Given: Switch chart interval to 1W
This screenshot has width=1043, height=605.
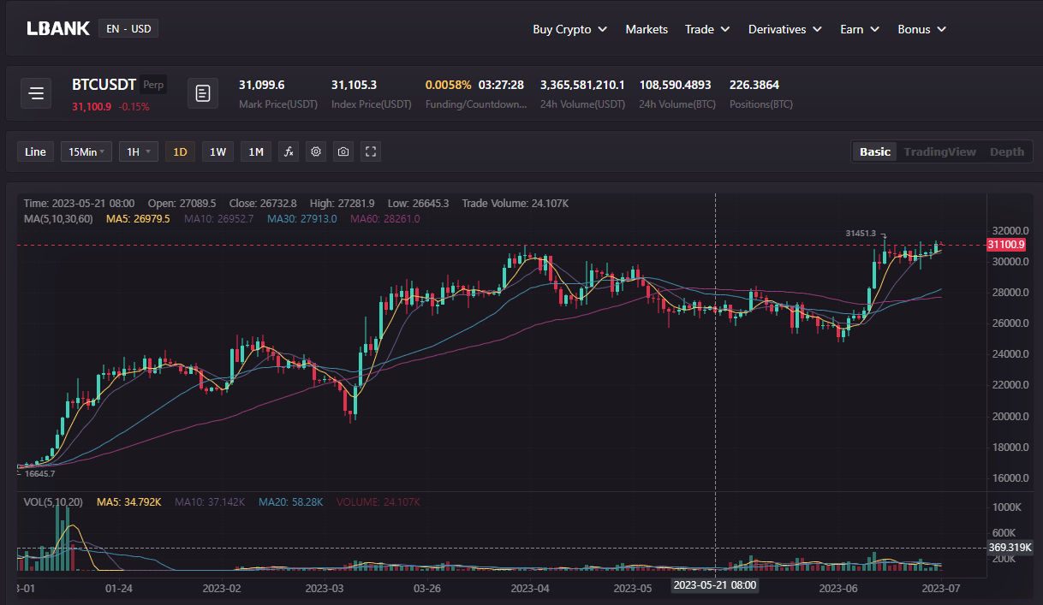Looking at the screenshot, I should [x=218, y=151].
